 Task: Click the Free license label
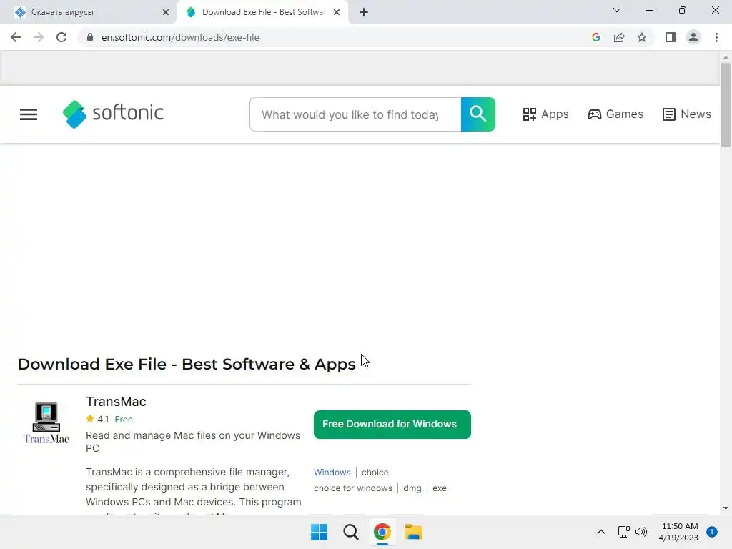click(x=124, y=419)
